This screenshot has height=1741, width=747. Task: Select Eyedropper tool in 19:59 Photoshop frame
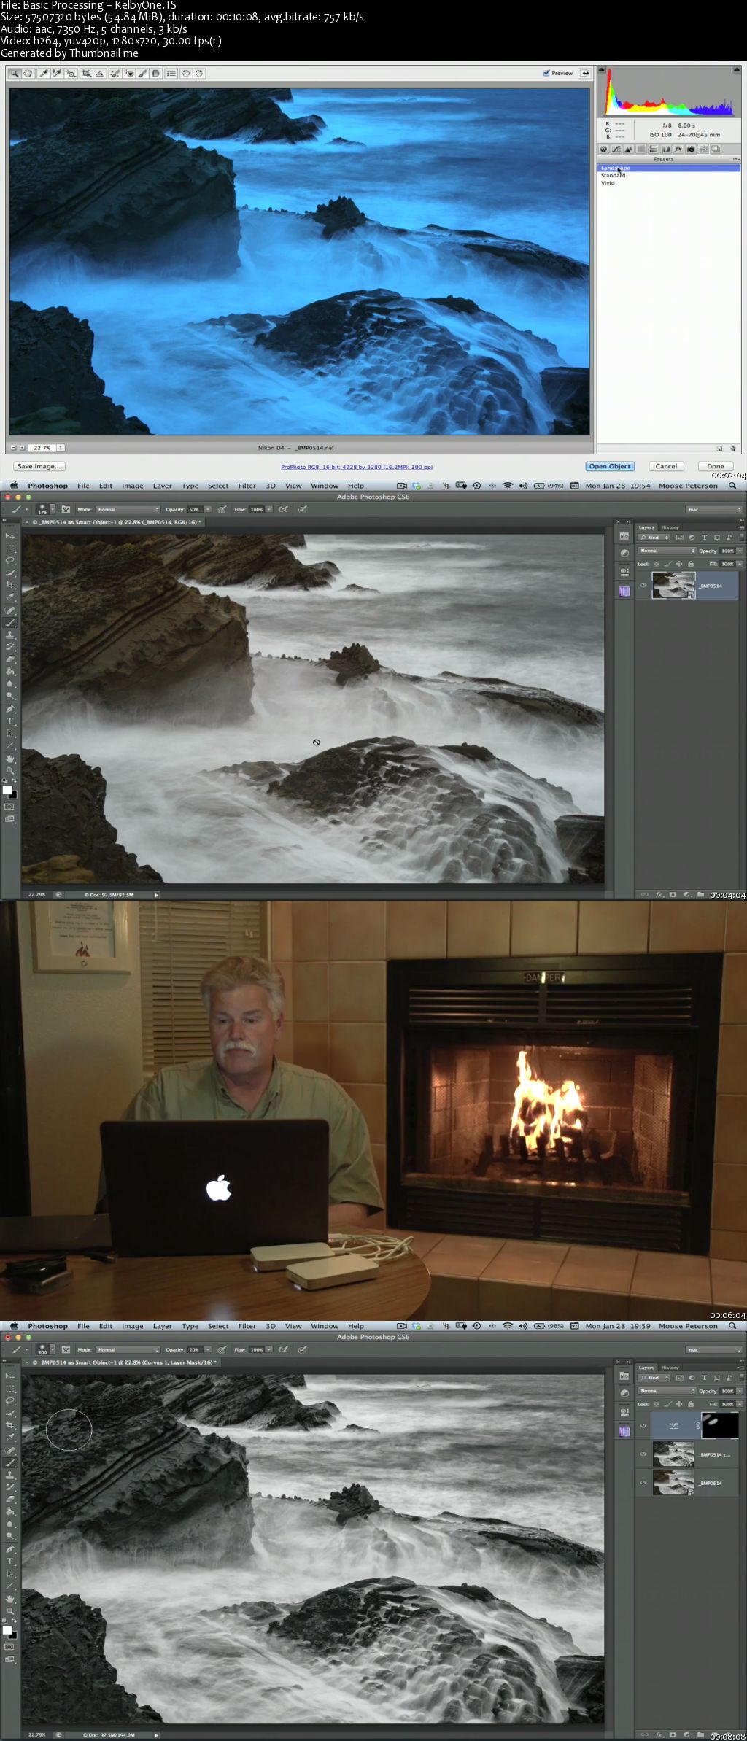[x=10, y=1437]
